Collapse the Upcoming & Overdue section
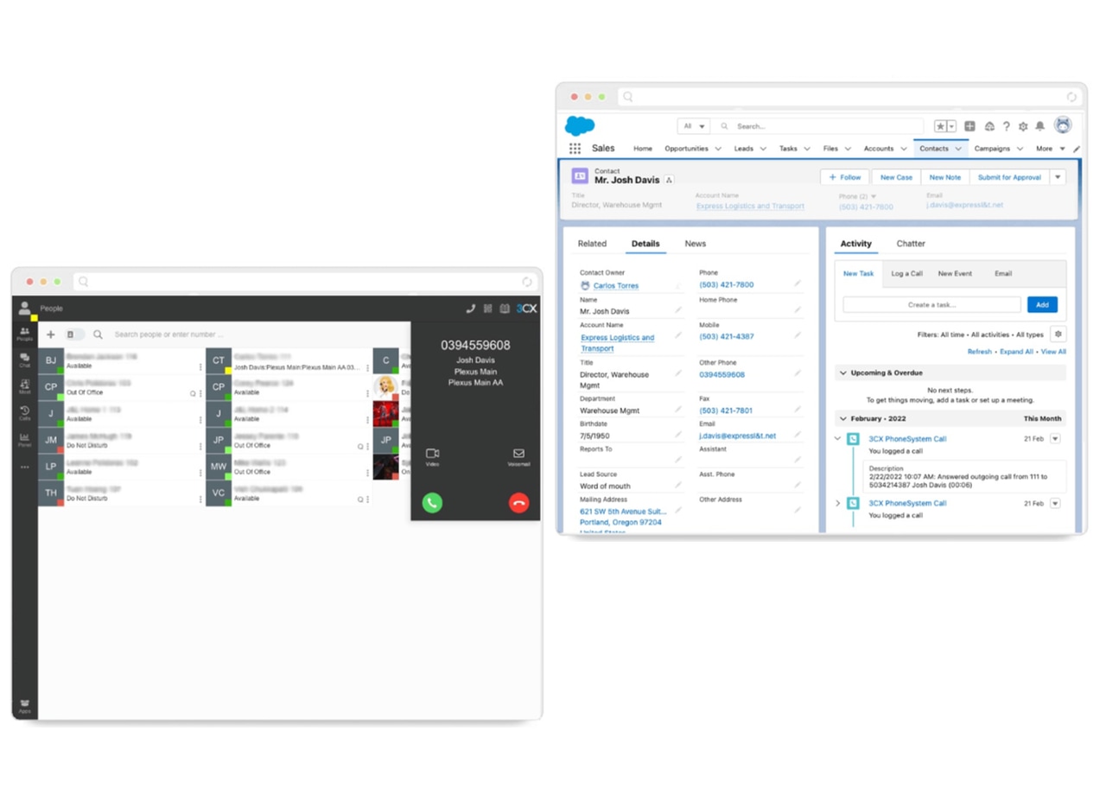Image resolution: width=1106 pixels, height=802 pixels. tap(842, 372)
